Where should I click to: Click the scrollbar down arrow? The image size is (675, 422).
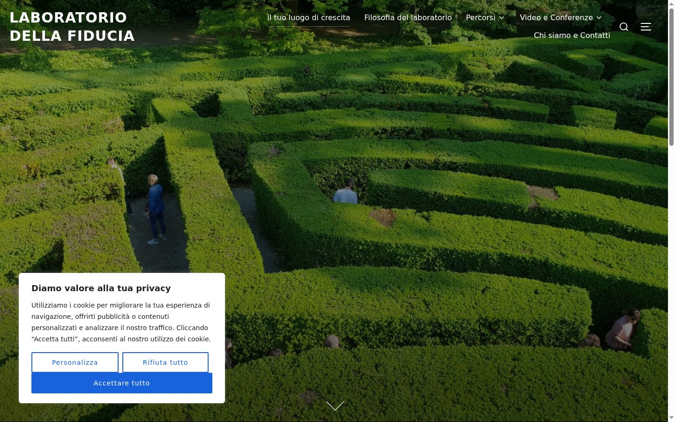click(671, 417)
